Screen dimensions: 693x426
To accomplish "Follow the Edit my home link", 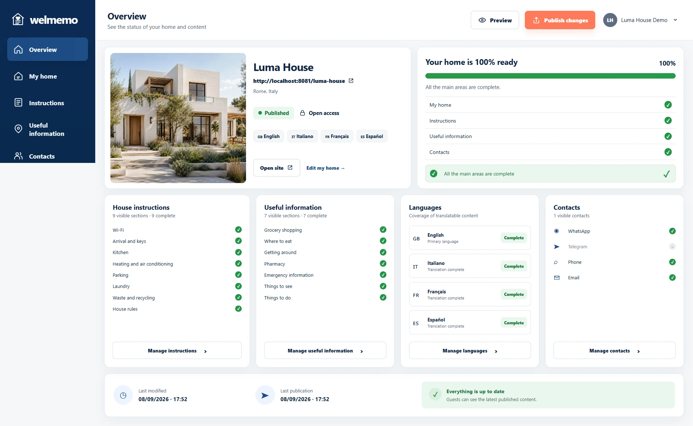I will click(x=325, y=168).
